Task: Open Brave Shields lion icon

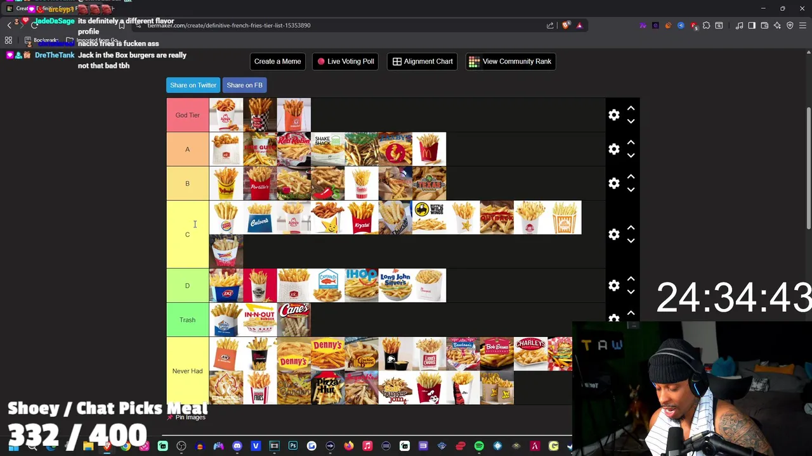Action: pyautogui.click(x=566, y=25)
